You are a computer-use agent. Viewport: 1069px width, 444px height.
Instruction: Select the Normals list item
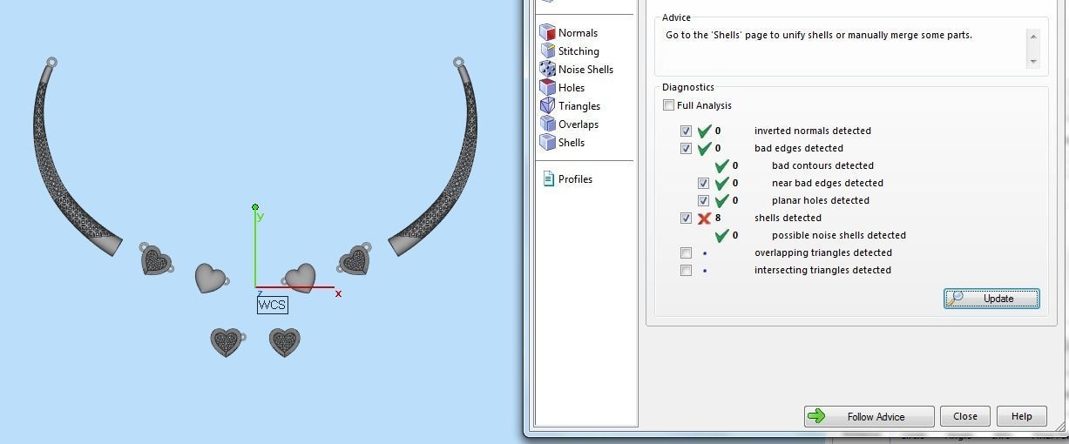578,33
